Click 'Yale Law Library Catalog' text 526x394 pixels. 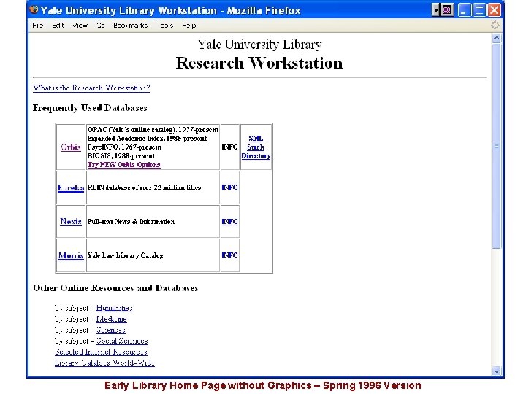[125, 255]
